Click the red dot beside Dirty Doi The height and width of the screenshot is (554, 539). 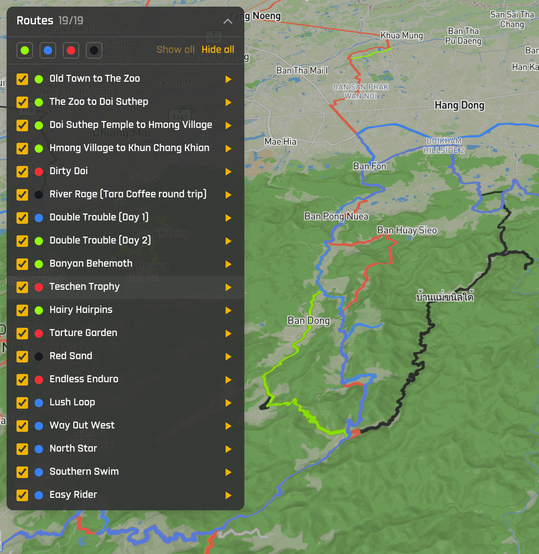[38, 171]
